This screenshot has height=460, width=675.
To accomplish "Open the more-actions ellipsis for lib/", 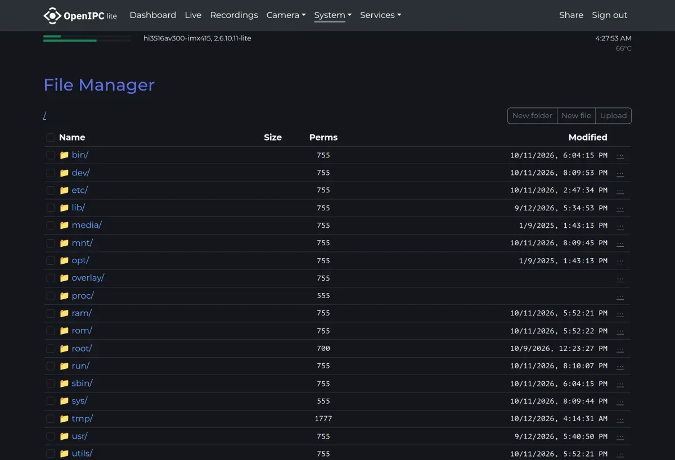I will (620, 208).
